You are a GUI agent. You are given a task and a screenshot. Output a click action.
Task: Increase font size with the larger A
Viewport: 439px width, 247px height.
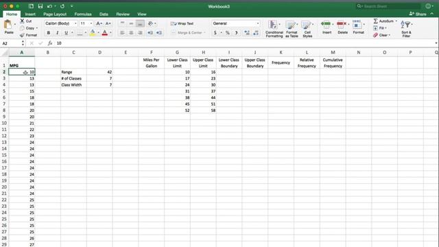tap(99, 23)
